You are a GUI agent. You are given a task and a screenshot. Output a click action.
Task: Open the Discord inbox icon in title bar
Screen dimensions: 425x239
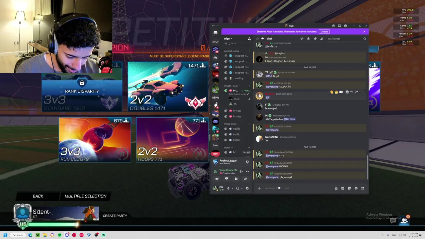tap(339, 26)
